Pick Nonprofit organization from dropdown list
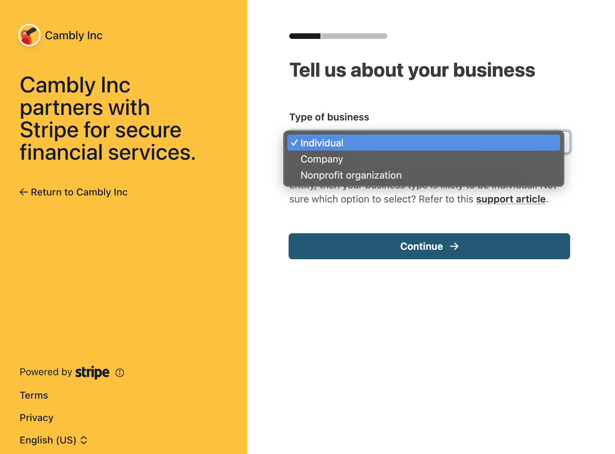The width and height of the screenshot is (615, 454). [x=424, y=175]
